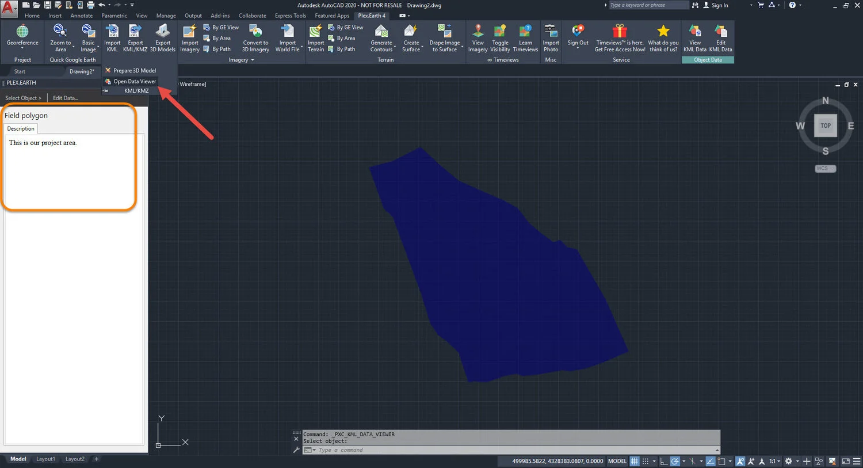The image size is (863, 468).
Task: Click What do you think star
Action: 663,31
